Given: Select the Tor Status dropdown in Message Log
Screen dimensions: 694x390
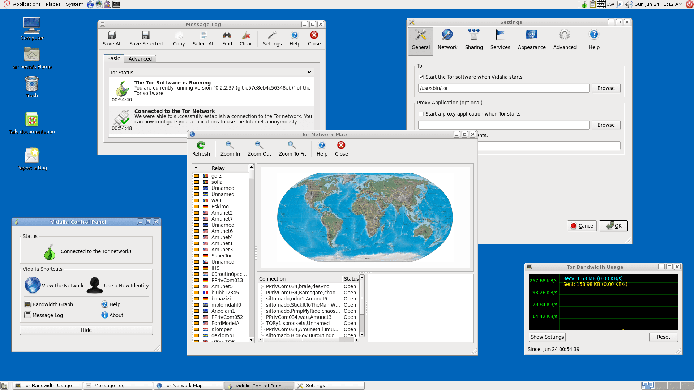Looking at the screenshot, I should 210,72.
